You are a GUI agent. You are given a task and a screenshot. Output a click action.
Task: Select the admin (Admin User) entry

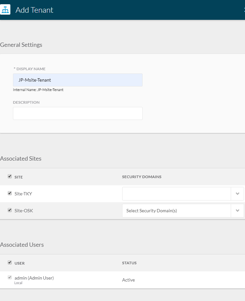click(34, 278)
